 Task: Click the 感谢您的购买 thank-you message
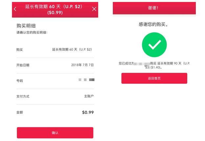tap(154, 24)
